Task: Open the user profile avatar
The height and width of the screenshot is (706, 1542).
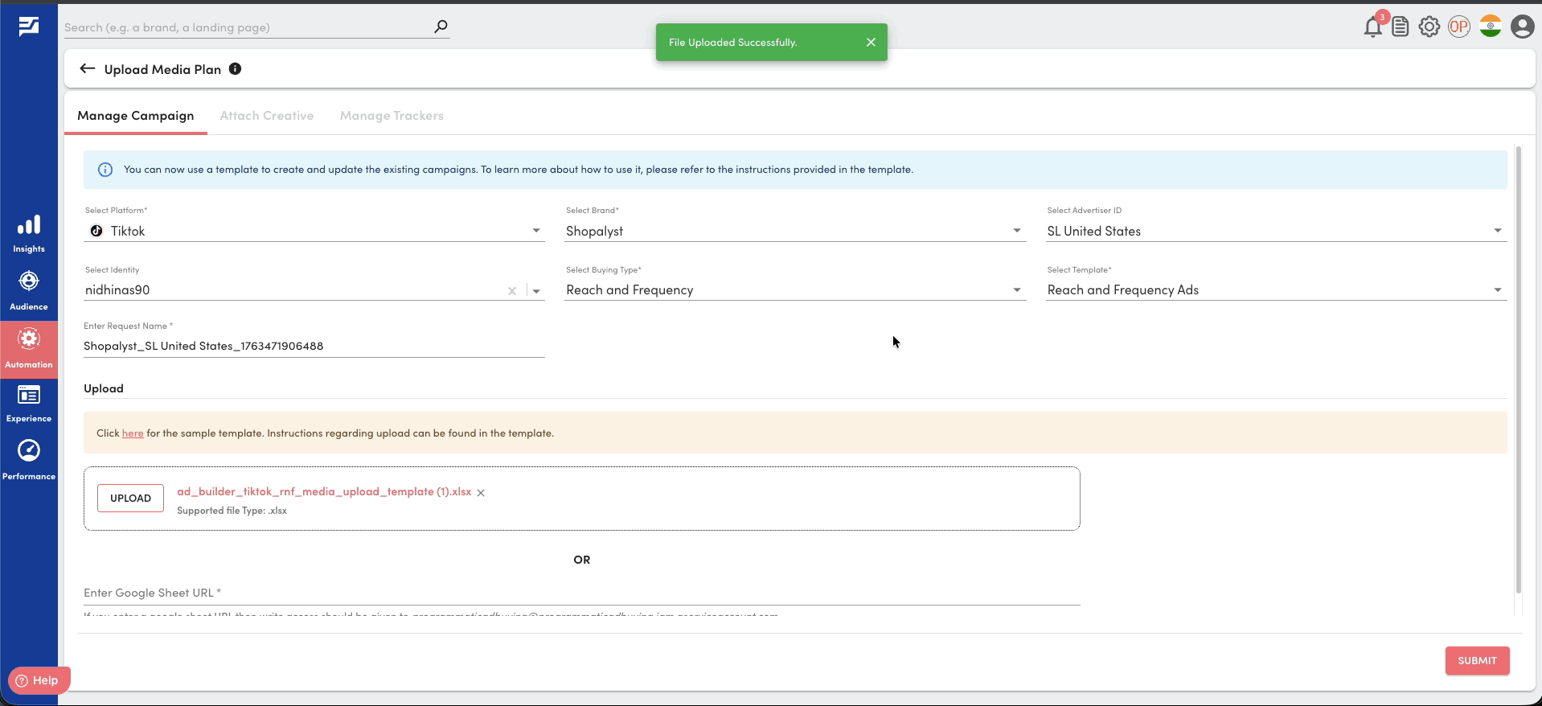Action: pyautogui.click(x=1522, y=27)
